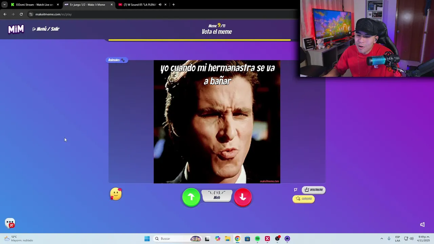Click Chrome icon on taskbar
The height and width of the screenshot is (244, 434).
237,239
